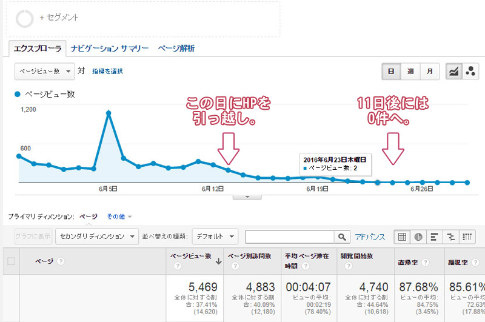This screenshot has width=485, height=322.
Task: Focus the table search input field
Action: 290,237
